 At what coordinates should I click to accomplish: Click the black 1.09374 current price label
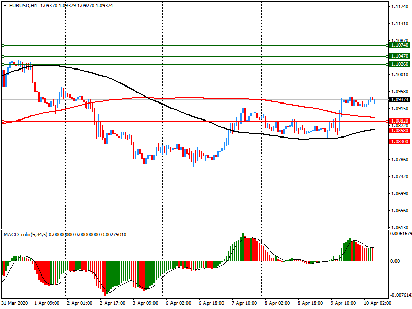(400, 99)
